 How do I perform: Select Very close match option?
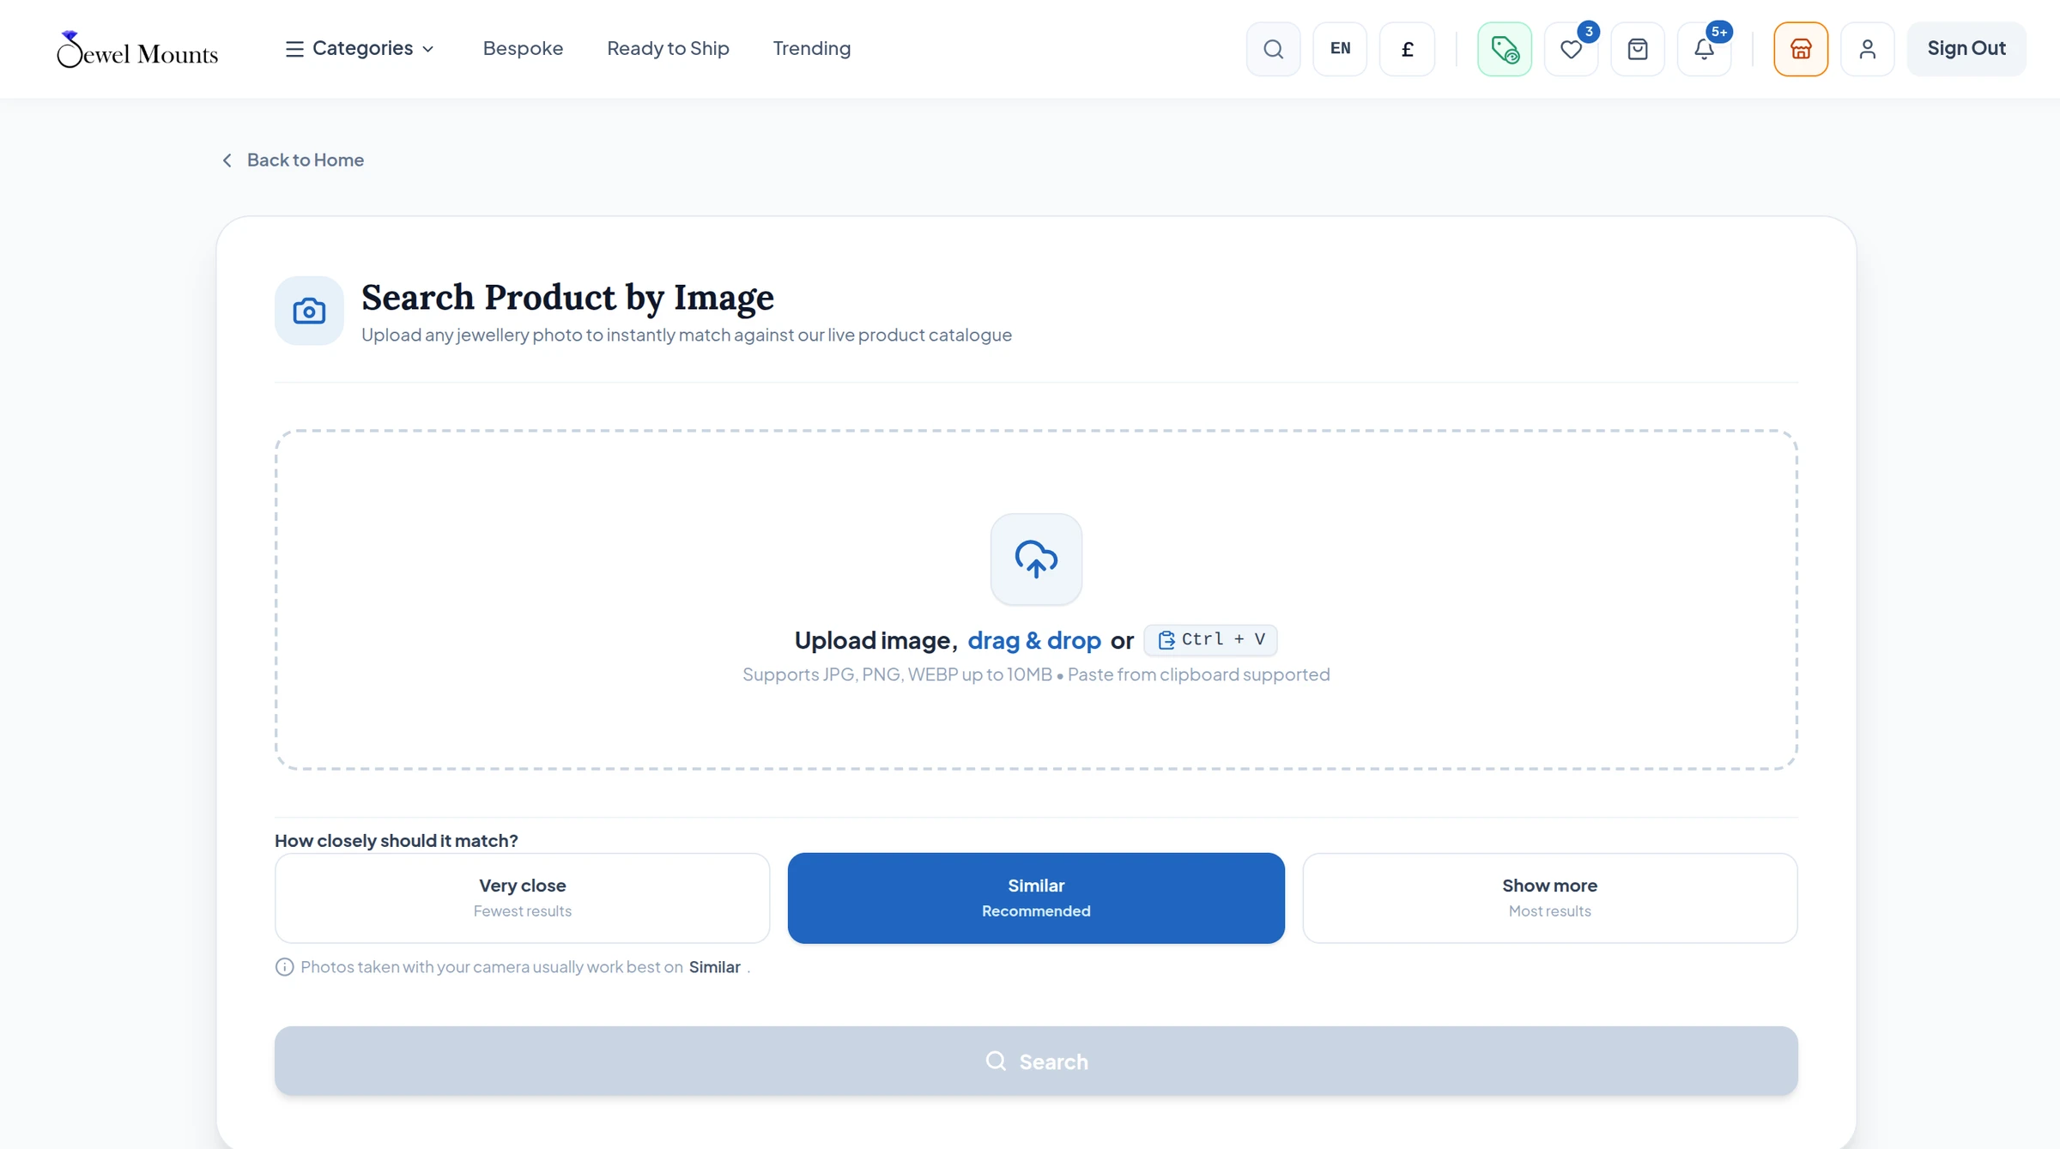coord(522,898)
